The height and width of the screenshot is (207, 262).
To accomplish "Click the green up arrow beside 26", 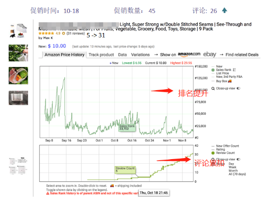I will (224, 10).
